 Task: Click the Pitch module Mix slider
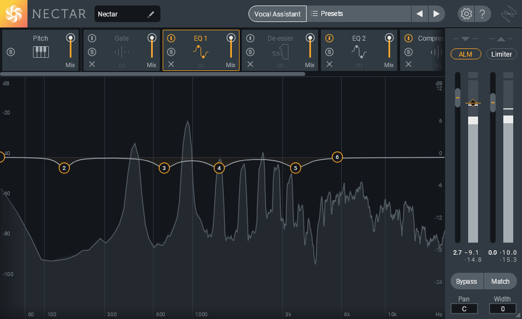click(70, 46)
